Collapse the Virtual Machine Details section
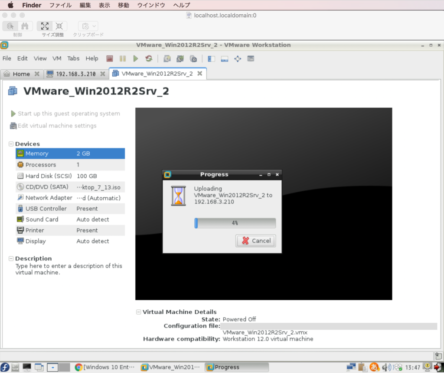Screen dimensions: 444x373 click(x=138, y=312)
